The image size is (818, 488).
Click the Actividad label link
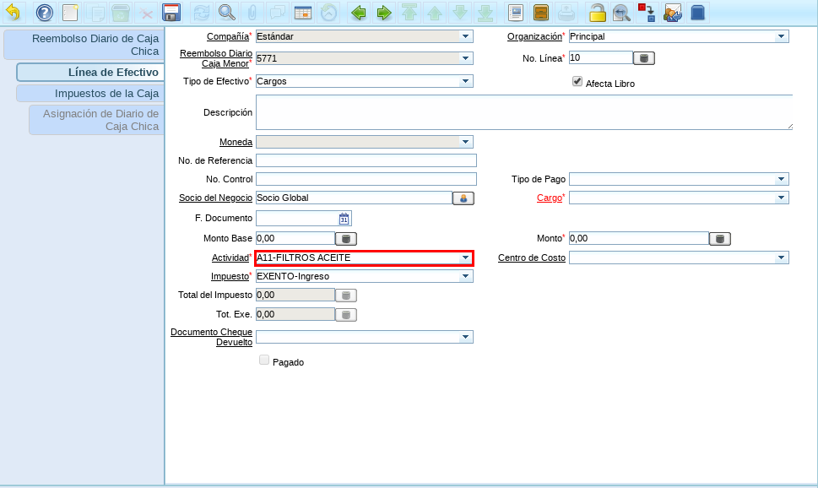(230, 258)
